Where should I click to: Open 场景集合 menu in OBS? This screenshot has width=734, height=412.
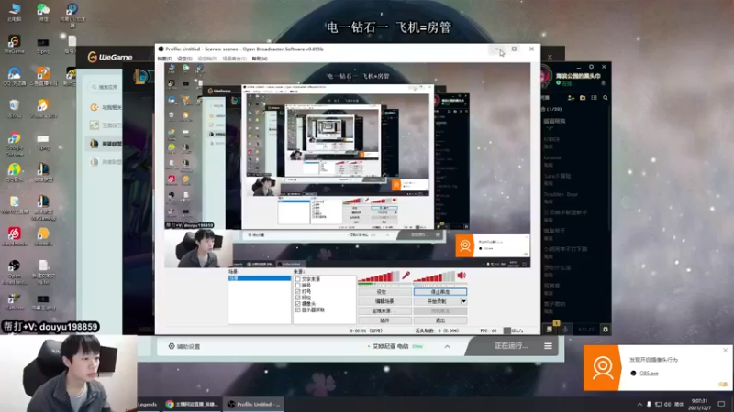click(x=234, y=59)
